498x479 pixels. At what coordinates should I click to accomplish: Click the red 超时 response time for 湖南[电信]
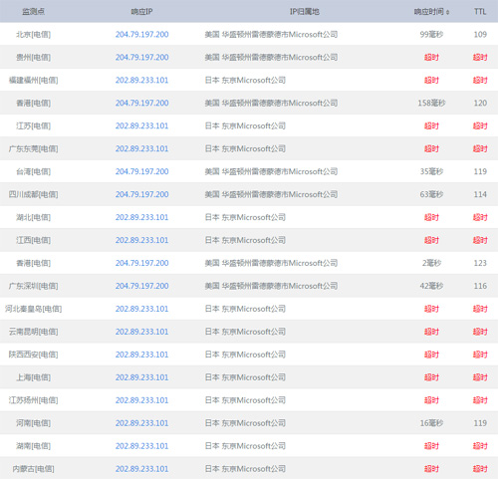click(x=431, y=446)
